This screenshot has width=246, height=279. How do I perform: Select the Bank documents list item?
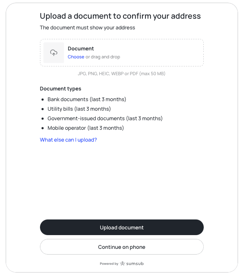[87, 99]
